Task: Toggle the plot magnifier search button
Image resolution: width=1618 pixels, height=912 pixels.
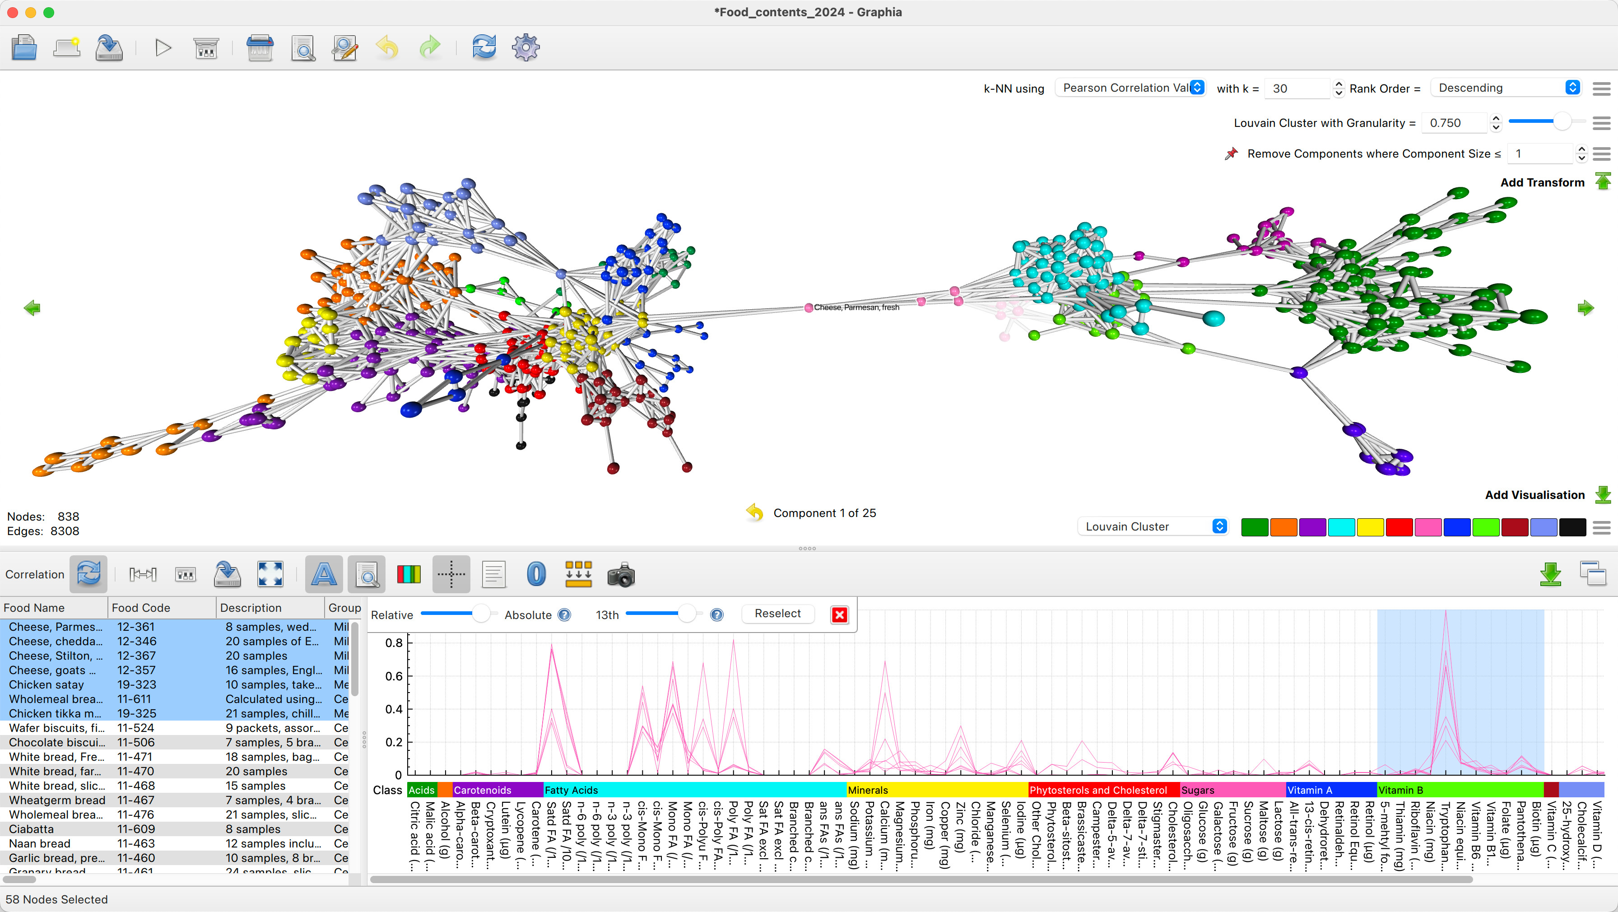Action: [366, 574]
